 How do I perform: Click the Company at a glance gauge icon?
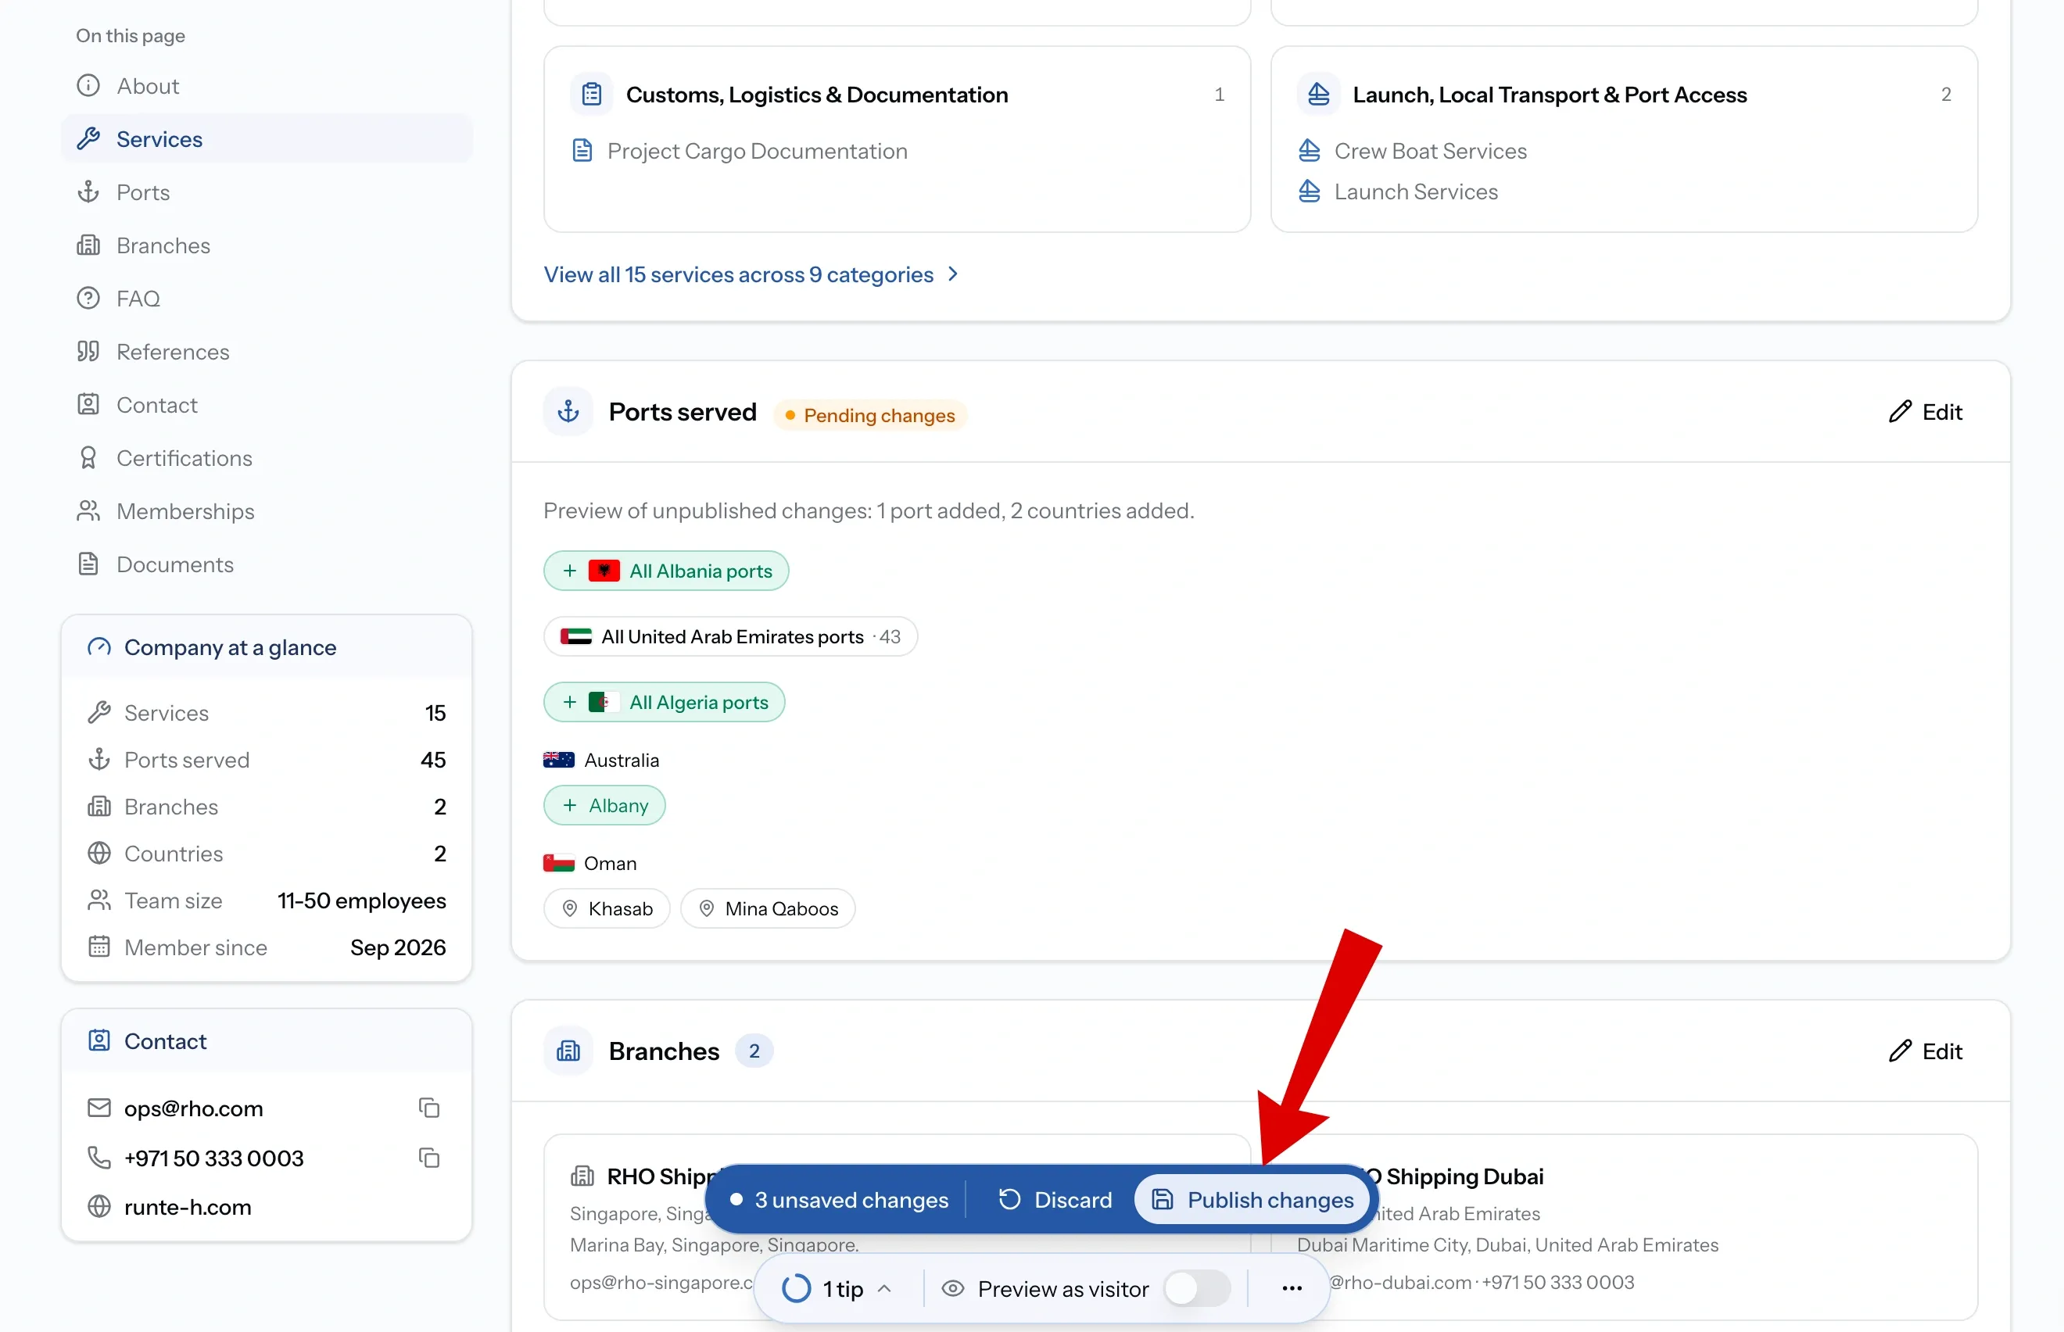coord(99,647)
